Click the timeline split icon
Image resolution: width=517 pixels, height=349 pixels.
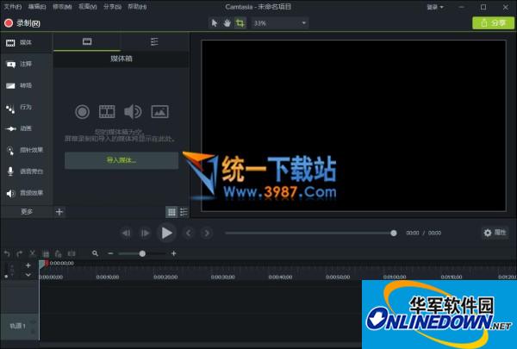(x=72, y=253)
